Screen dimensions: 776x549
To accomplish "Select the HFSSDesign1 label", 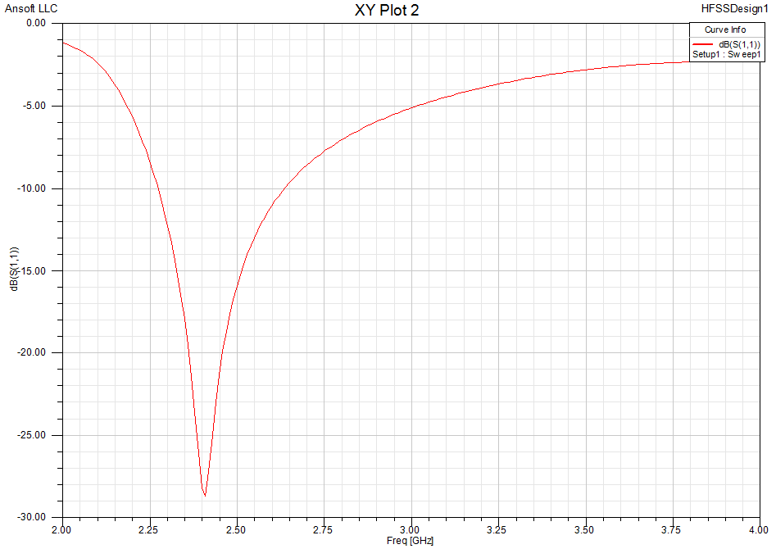I will [735, 9].
